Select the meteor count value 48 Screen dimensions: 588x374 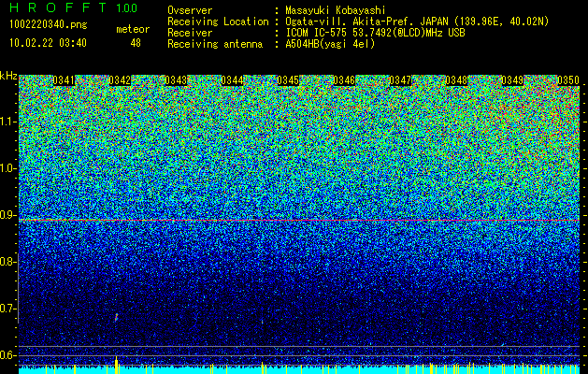pyautogui.click(x=136, y=43)
